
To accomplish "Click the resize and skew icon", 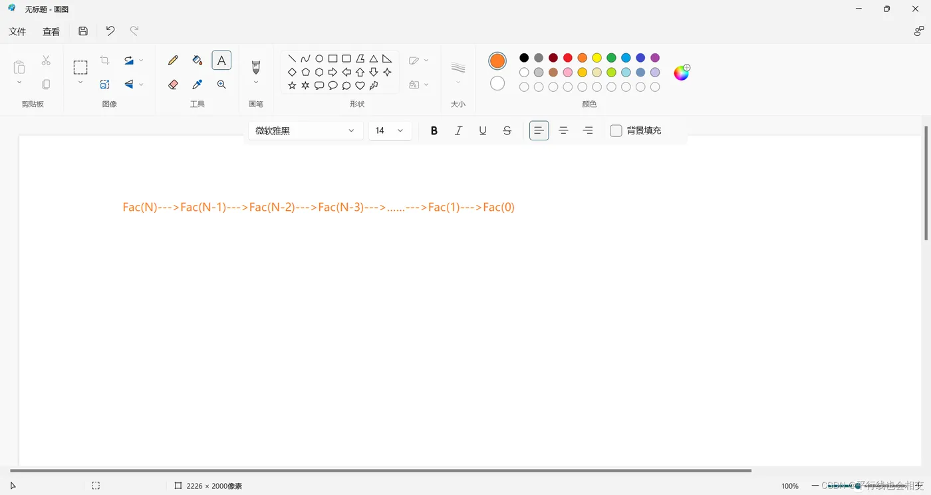I will [x=104, y=84].
